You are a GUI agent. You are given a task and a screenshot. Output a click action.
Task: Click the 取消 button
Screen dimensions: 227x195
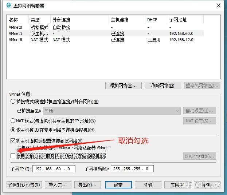pyautogui.click(x=148, y=185)
